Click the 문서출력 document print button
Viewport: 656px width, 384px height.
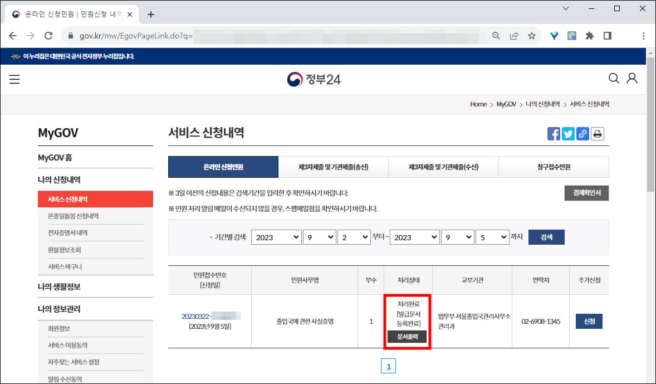[407, 337]
